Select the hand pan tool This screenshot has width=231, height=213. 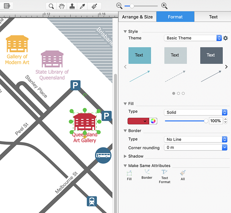tap(62, 6)
